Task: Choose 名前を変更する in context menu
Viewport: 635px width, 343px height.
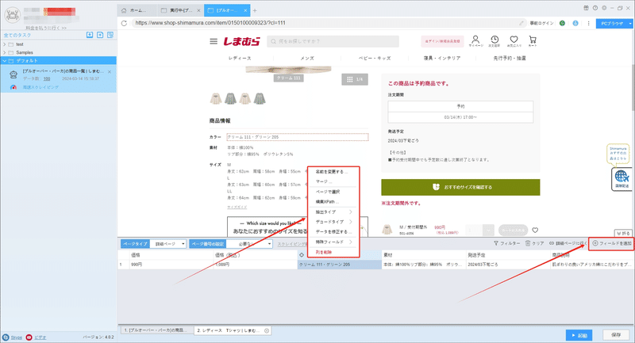Action: click(x=333, y=172)
